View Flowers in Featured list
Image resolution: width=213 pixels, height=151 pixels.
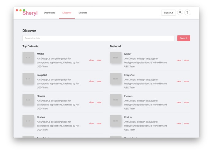click(179, 102)
